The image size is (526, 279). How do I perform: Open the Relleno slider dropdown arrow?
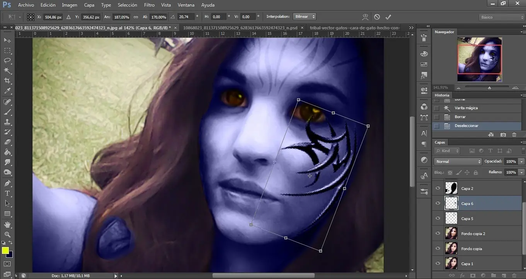(x=522, y=172)
